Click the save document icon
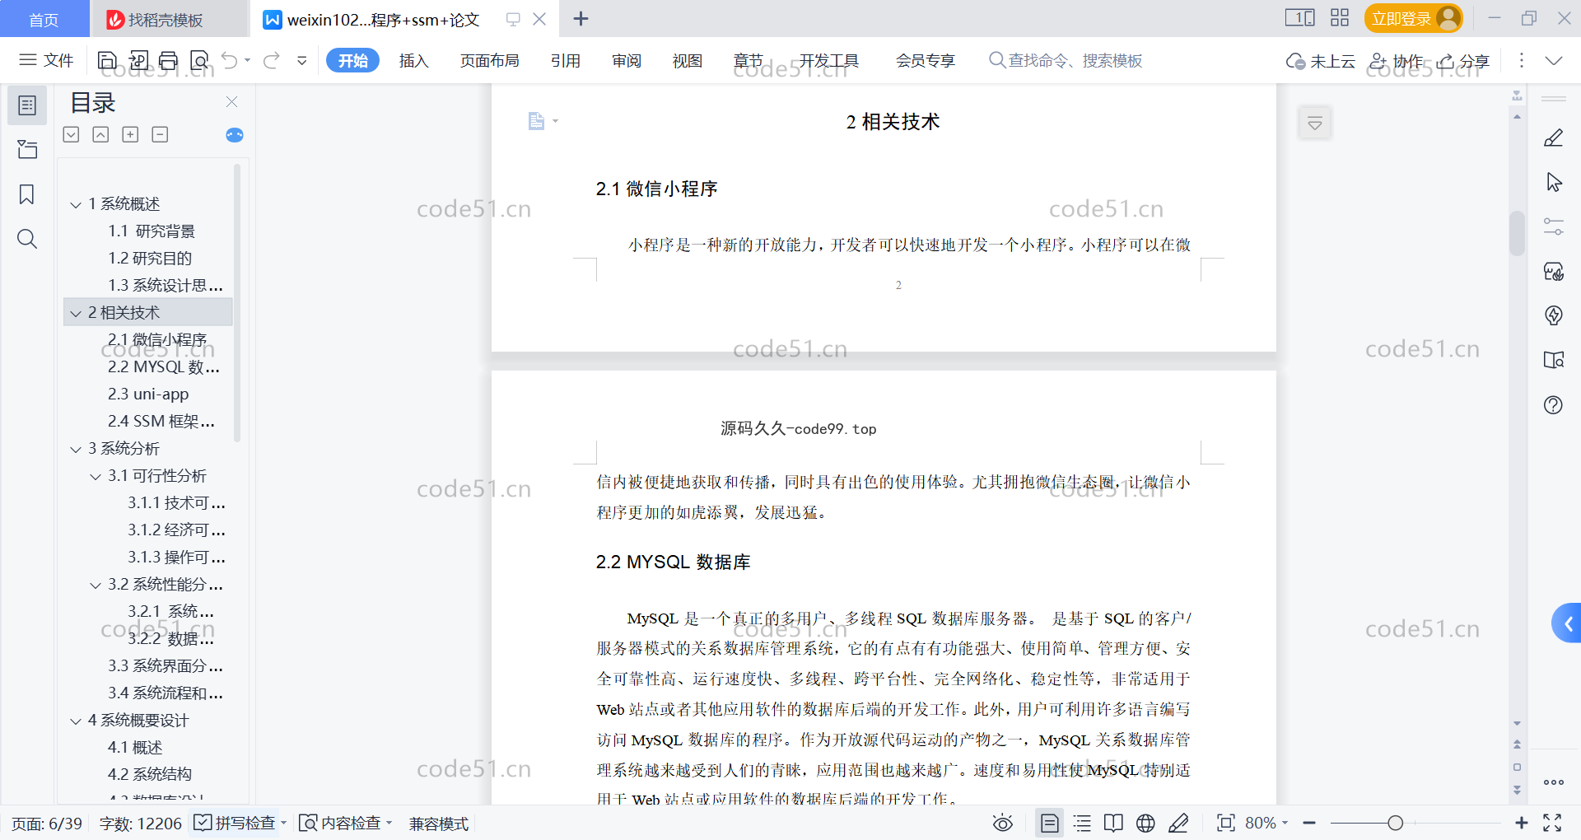This screenshot has height=840, width=1581. [107, 60]
